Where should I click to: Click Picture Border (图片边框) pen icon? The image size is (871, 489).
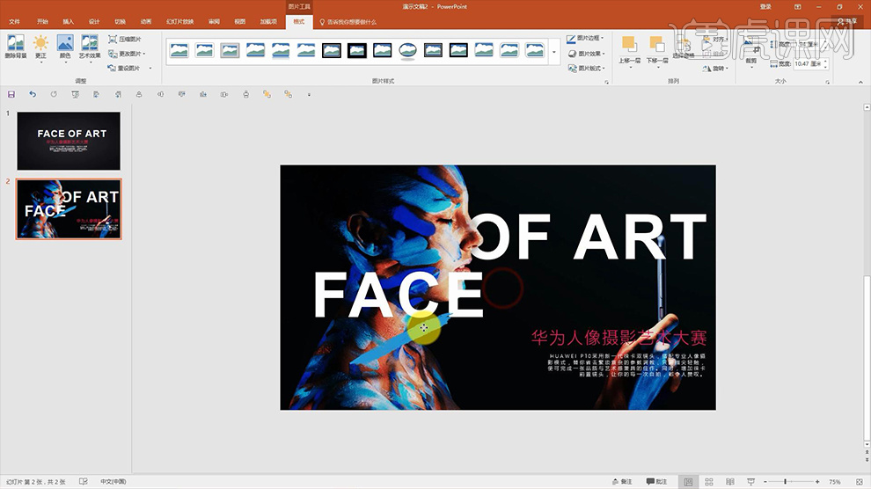click(x=571, y=39)
